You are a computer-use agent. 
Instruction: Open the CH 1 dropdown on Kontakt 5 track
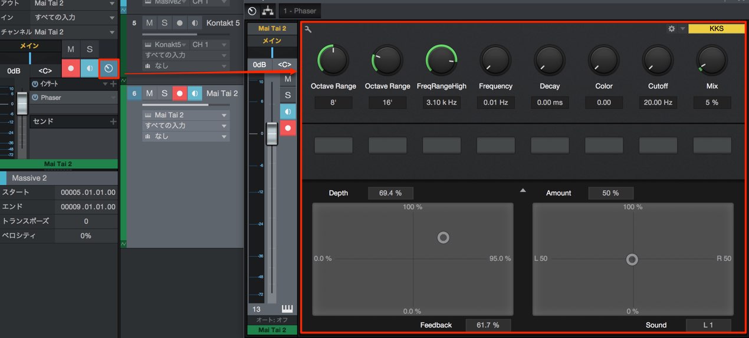(224, 45)
